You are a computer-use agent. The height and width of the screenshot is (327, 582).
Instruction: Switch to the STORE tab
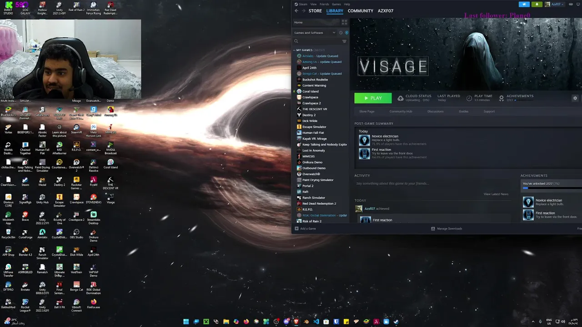(x=315, y=11)
